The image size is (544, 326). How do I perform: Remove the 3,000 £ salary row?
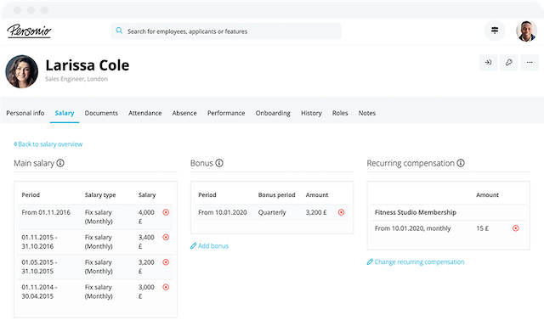pyautogui.click(x=166, y=287)
